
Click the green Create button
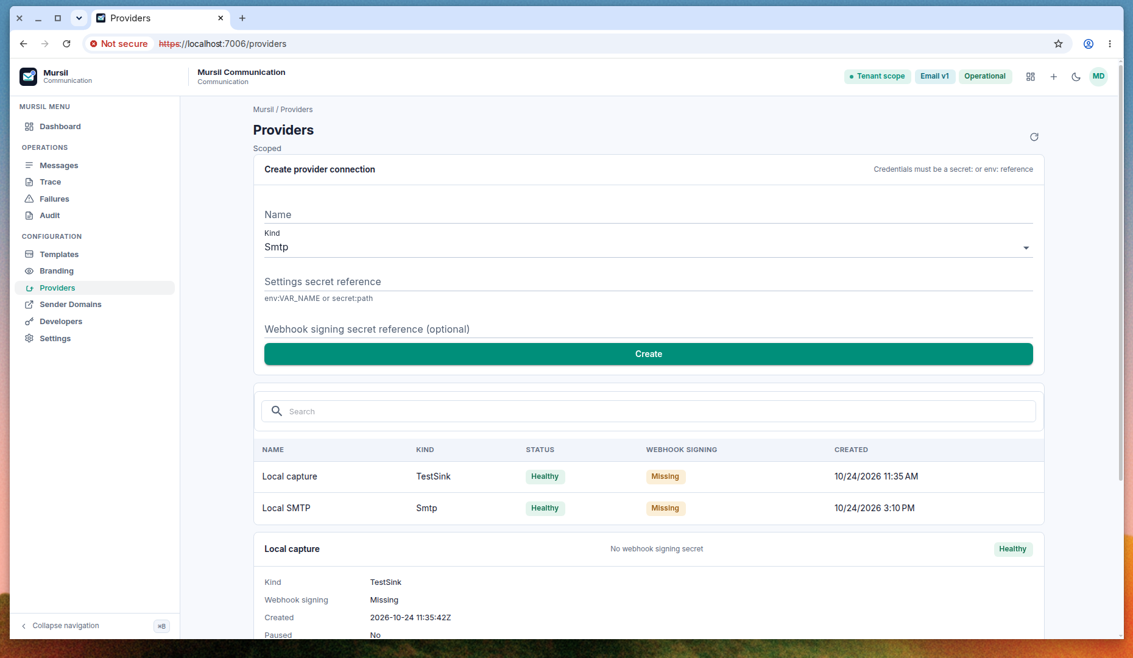(648, 354)
